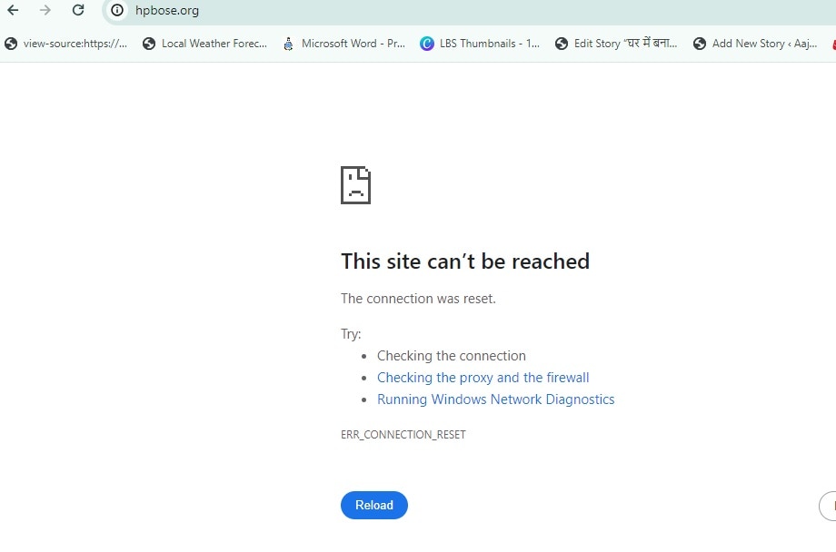
Task: Click the browser forward arrow
Action: pyautogui.click(x=45, y=11)
